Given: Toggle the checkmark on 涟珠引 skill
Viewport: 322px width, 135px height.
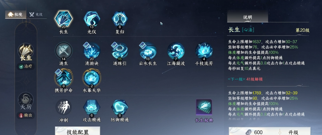Looking at the screenshot, I should coord(114,45).
